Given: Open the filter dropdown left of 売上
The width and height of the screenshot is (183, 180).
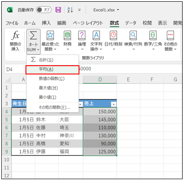Looking at the screenshot, I should [80, 104].
